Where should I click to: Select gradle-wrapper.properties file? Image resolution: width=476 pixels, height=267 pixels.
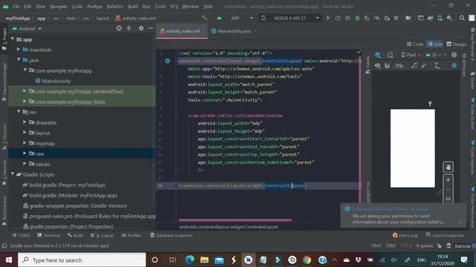click(75, 205)
